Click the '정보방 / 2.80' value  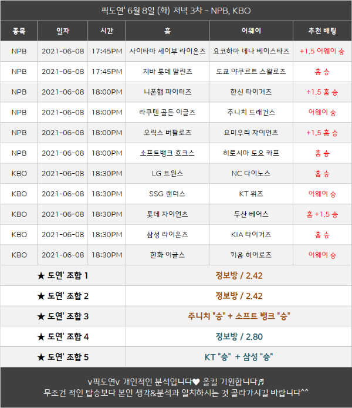(239, 337)
